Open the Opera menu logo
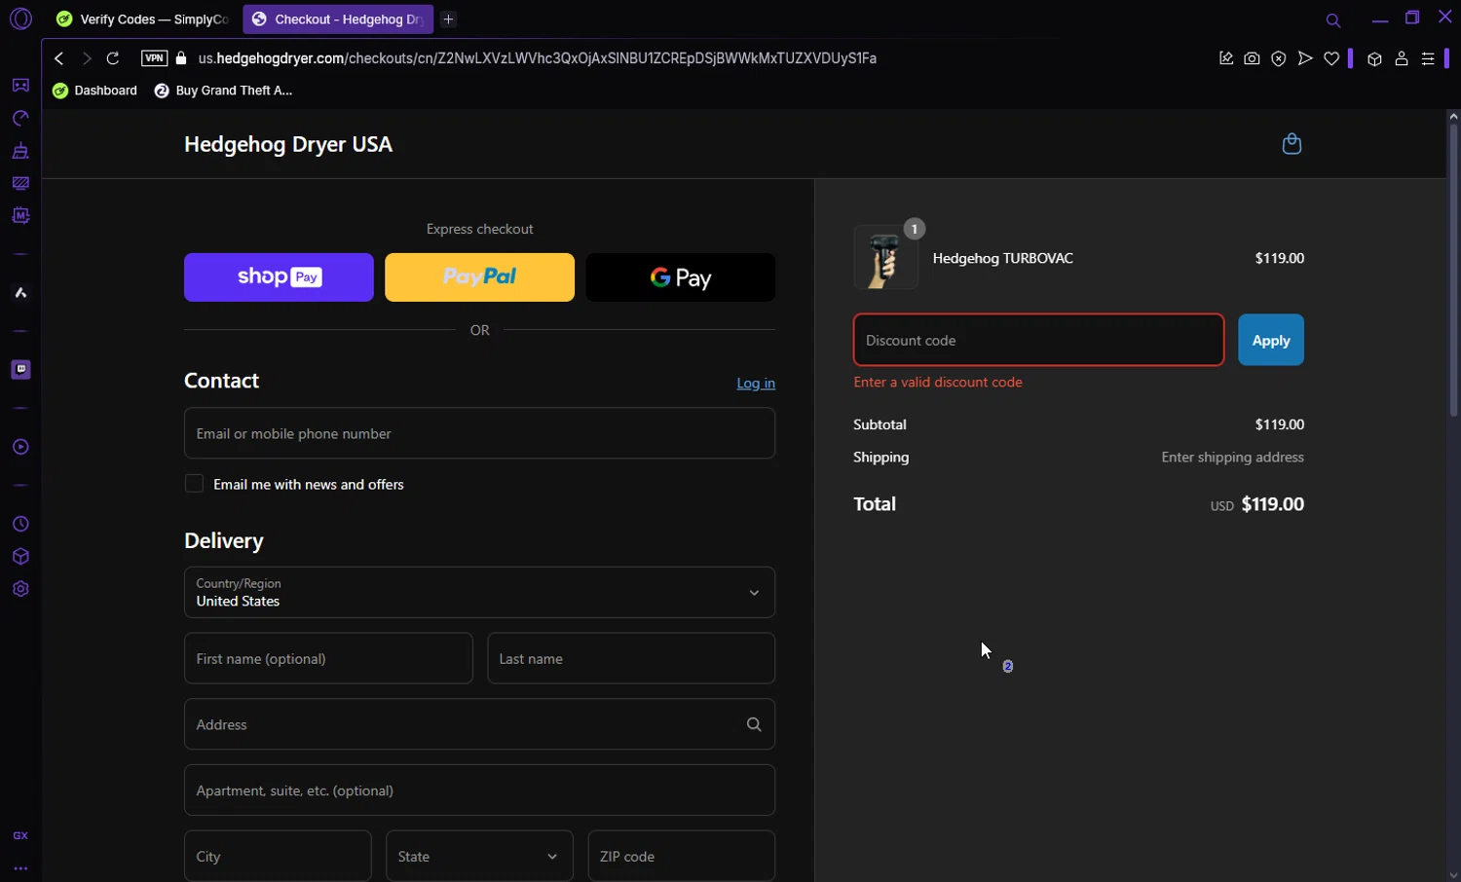 pyautogui.click(x=20, y=18)
